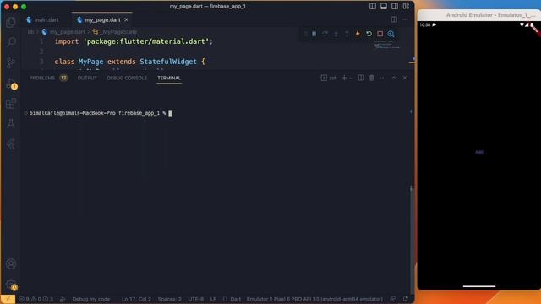Open remote window indicator in status bar
This screenshot has height=304, width=541.
pyautogui.click(x=8, y=299)
